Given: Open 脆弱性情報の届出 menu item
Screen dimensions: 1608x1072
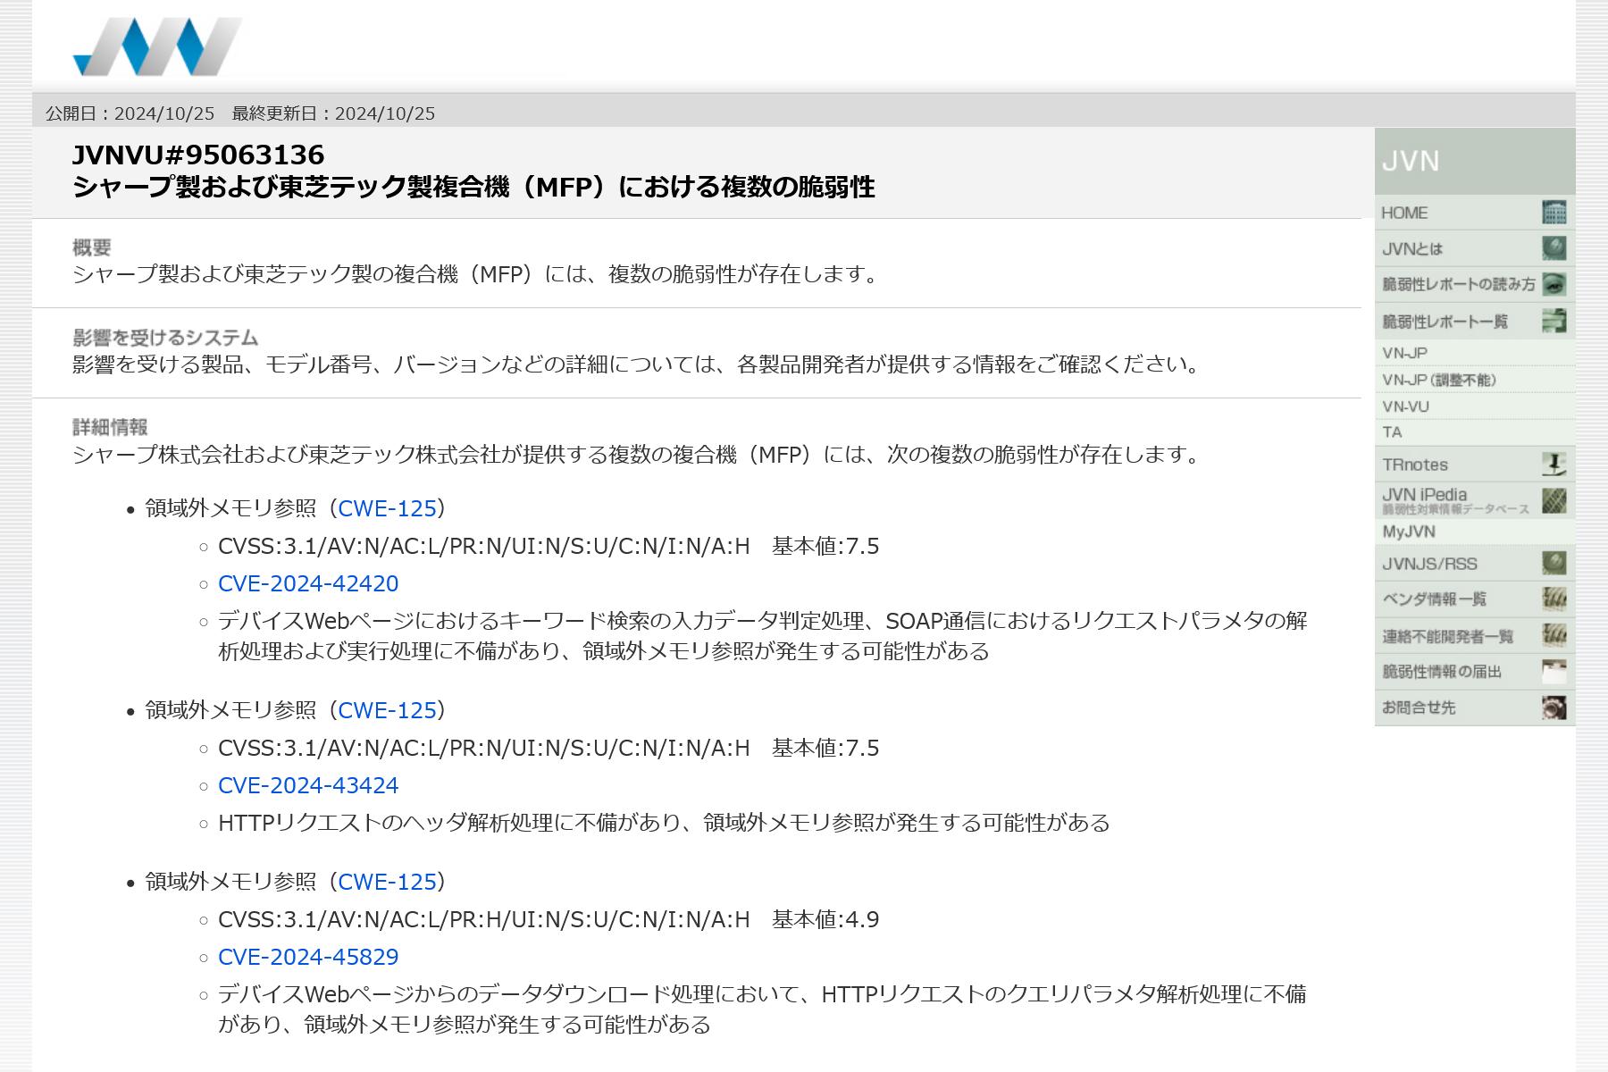Looking at the screenshot, I should (1475, 672).
